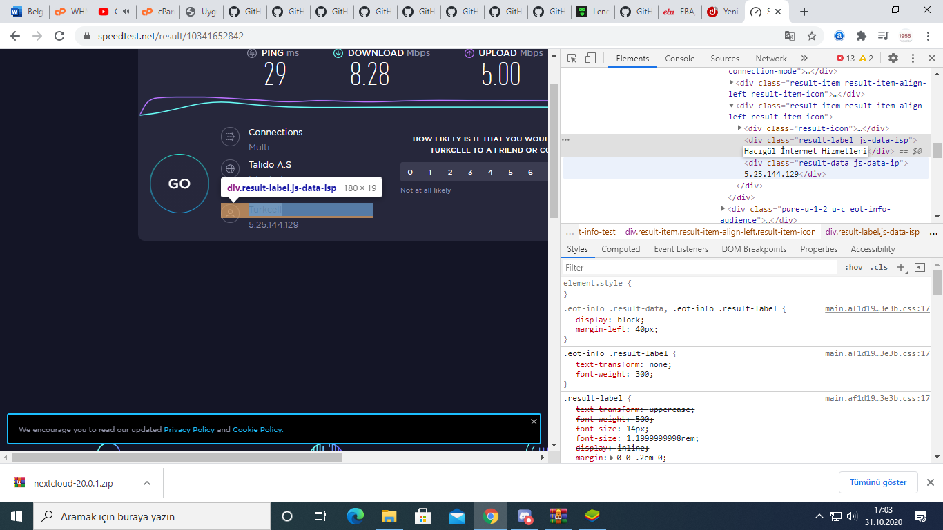943x530 pixels.
Task: Dismiss the privacy policy notice banner
Action: click(534, 421)
